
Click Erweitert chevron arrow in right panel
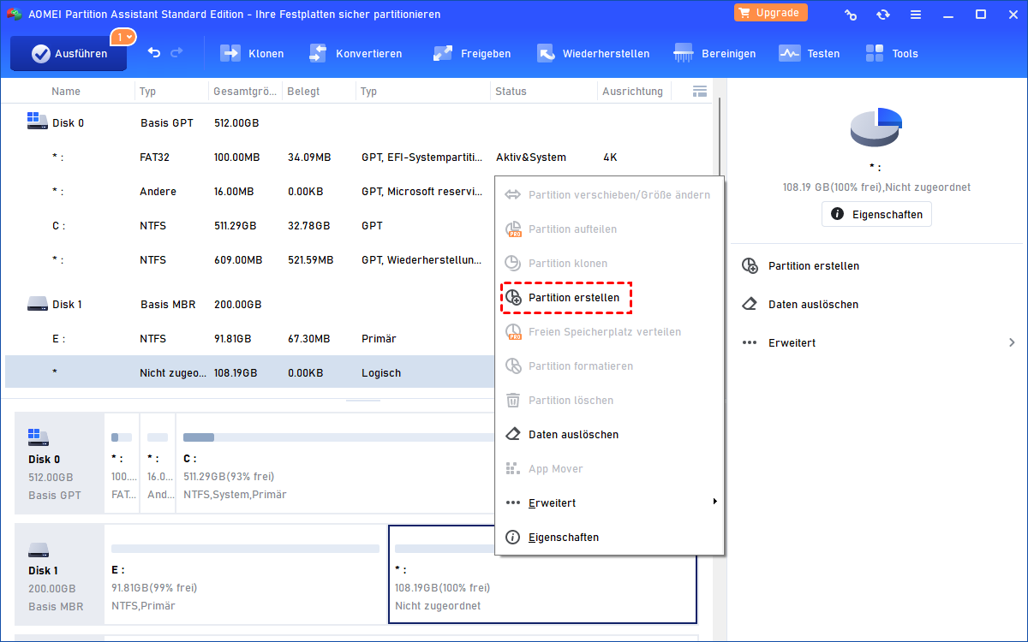coord(1012,342)
